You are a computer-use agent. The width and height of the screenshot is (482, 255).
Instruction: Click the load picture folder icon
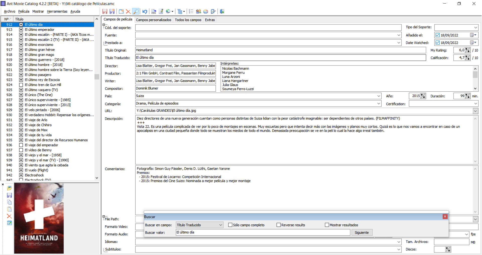tap(10, 188)
